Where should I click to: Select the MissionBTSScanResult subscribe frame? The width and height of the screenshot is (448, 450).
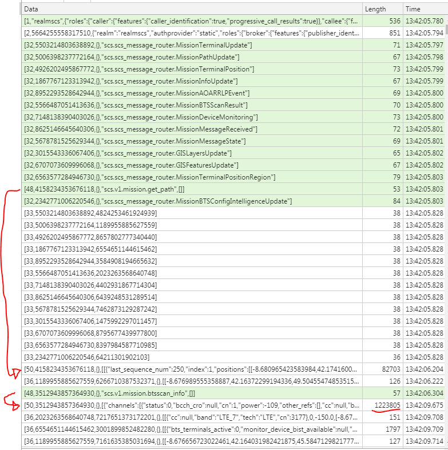[x=233, y=105]
